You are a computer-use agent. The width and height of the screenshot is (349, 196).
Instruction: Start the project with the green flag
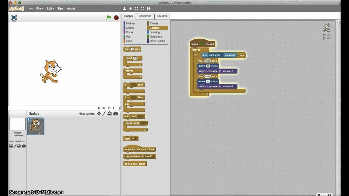click(x=109, y=17)
